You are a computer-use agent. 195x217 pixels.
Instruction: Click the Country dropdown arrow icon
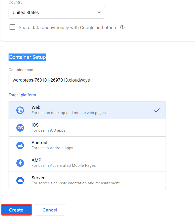tap(99, 12)
